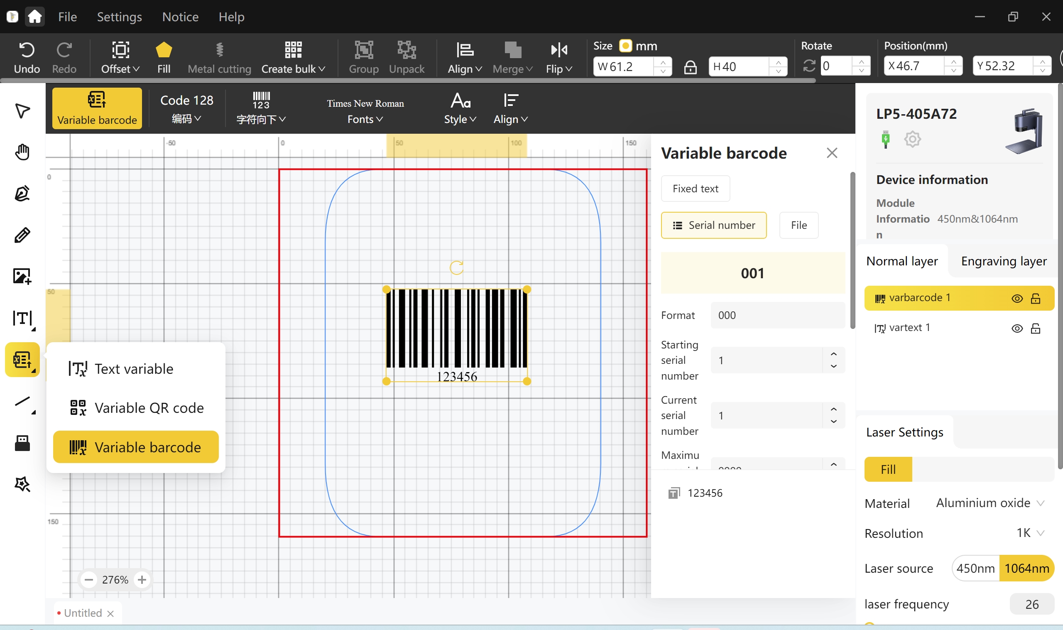Select the Pen drawing tool
Image resolution: width=1063 pixels, height=630 pixels.
pyautogui.click(x=22, y=193)
